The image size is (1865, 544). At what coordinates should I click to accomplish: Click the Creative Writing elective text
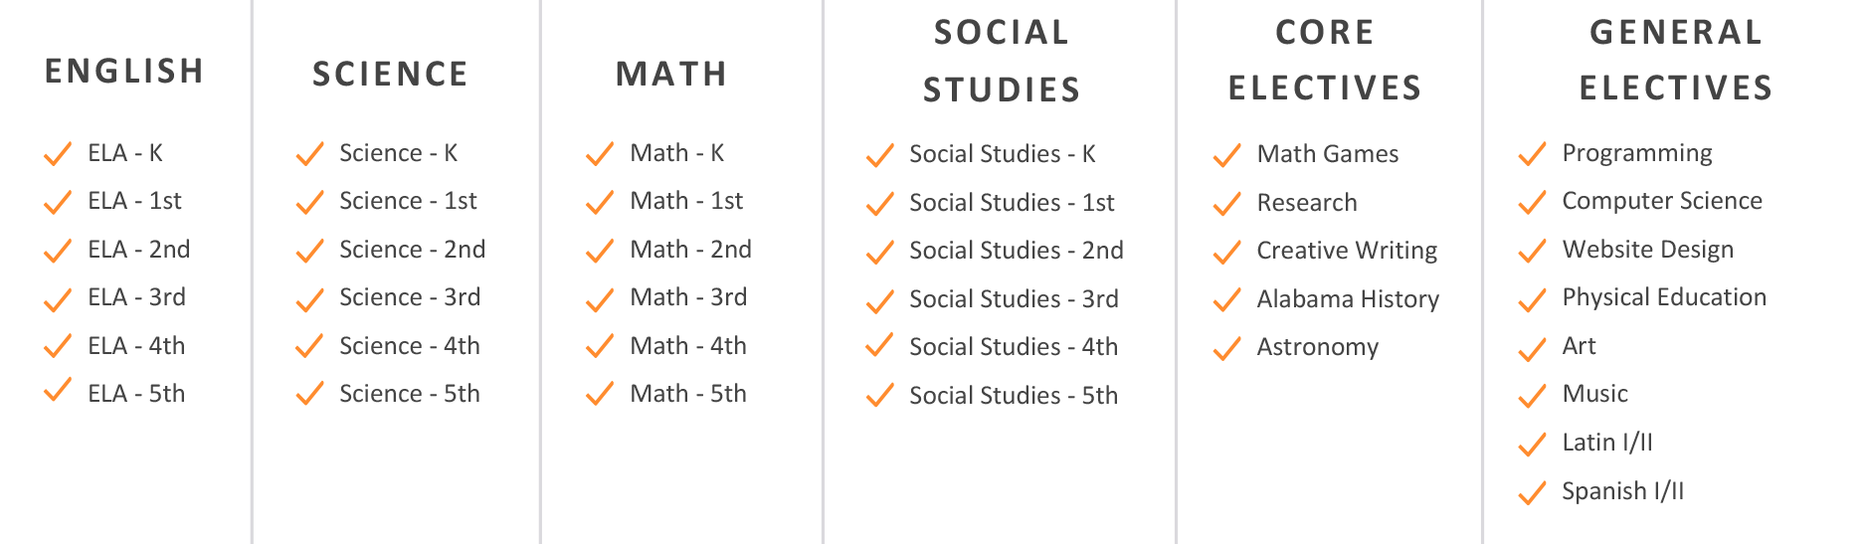[x=1346, y=251]
